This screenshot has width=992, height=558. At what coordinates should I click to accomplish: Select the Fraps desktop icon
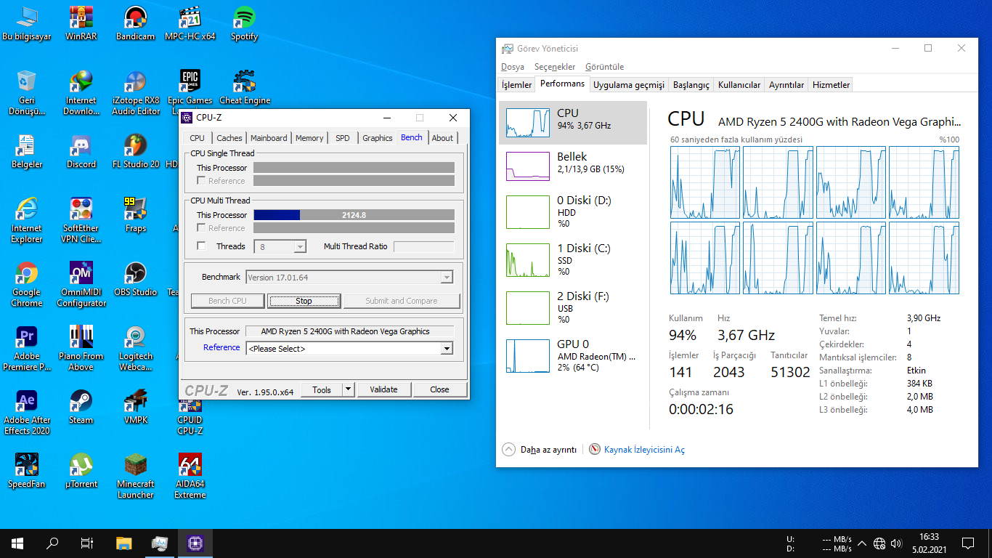(135, 215)
